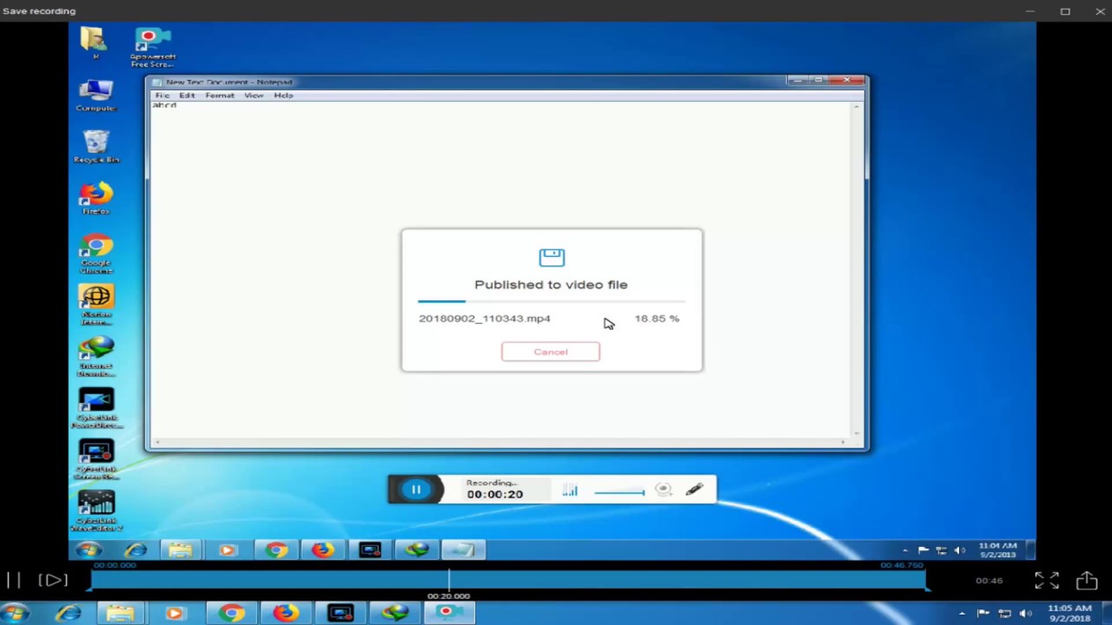This screenshot has height=625, width=1112.
Task: Click the volume slider on the recording toolbar
Action: pos(619,492)
